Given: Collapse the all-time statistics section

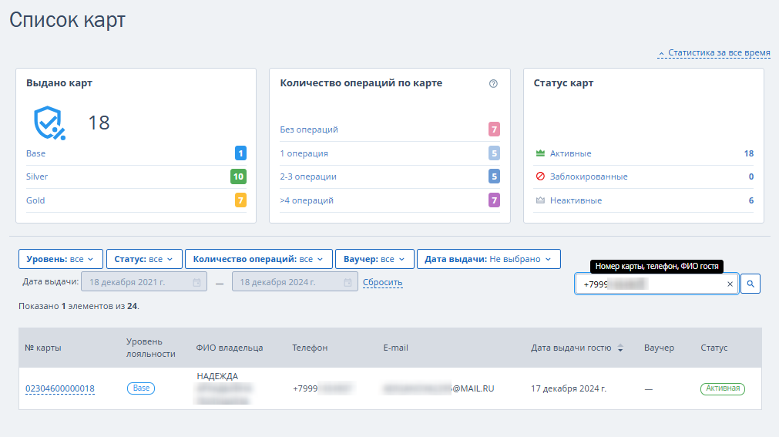Looking at the screenshot, I should (x=714, y=52).
